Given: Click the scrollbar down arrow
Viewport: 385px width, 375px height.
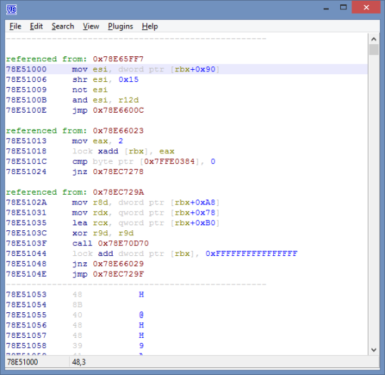Looking at the screenshot, I should pos(374,350).
